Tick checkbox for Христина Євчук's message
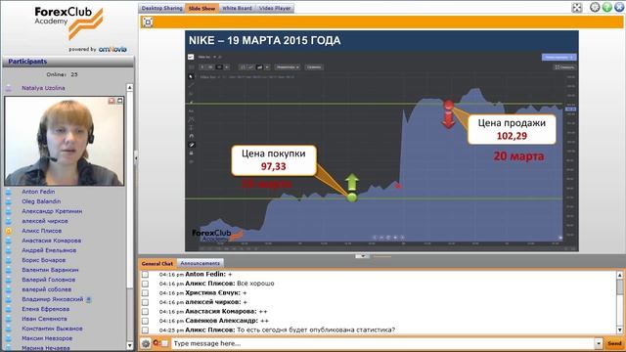The width and height of the screenshot is (626, 352). click(146, 293)
